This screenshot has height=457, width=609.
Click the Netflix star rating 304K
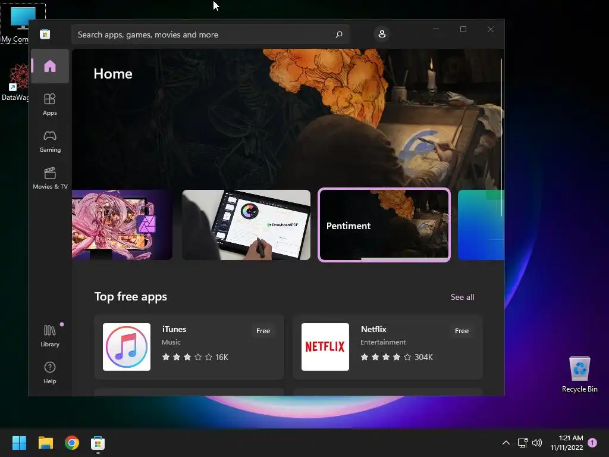[397, 357]
